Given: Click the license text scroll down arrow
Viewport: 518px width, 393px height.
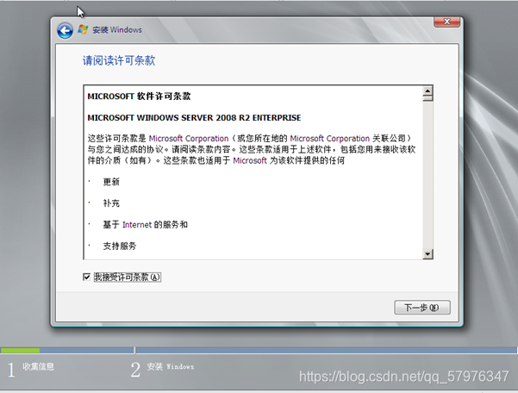Looking at the screenshot, I should [428, 254].
